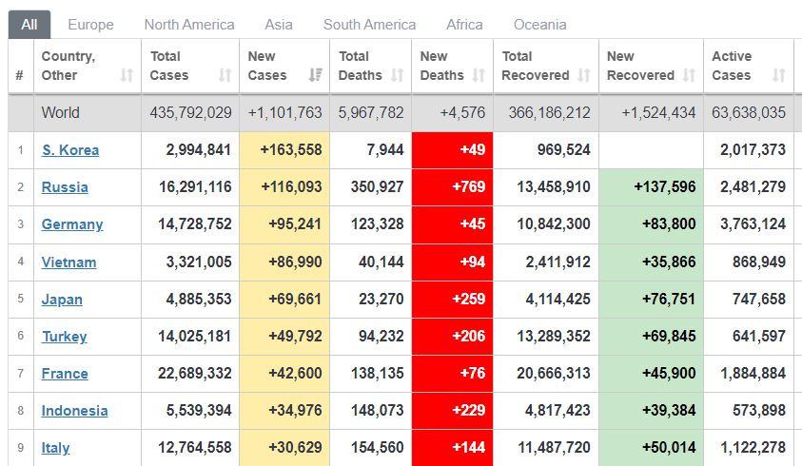Select World new recovered +1,524,434
802x466 pixels.
pyautogui.click(x=658, y=112)
